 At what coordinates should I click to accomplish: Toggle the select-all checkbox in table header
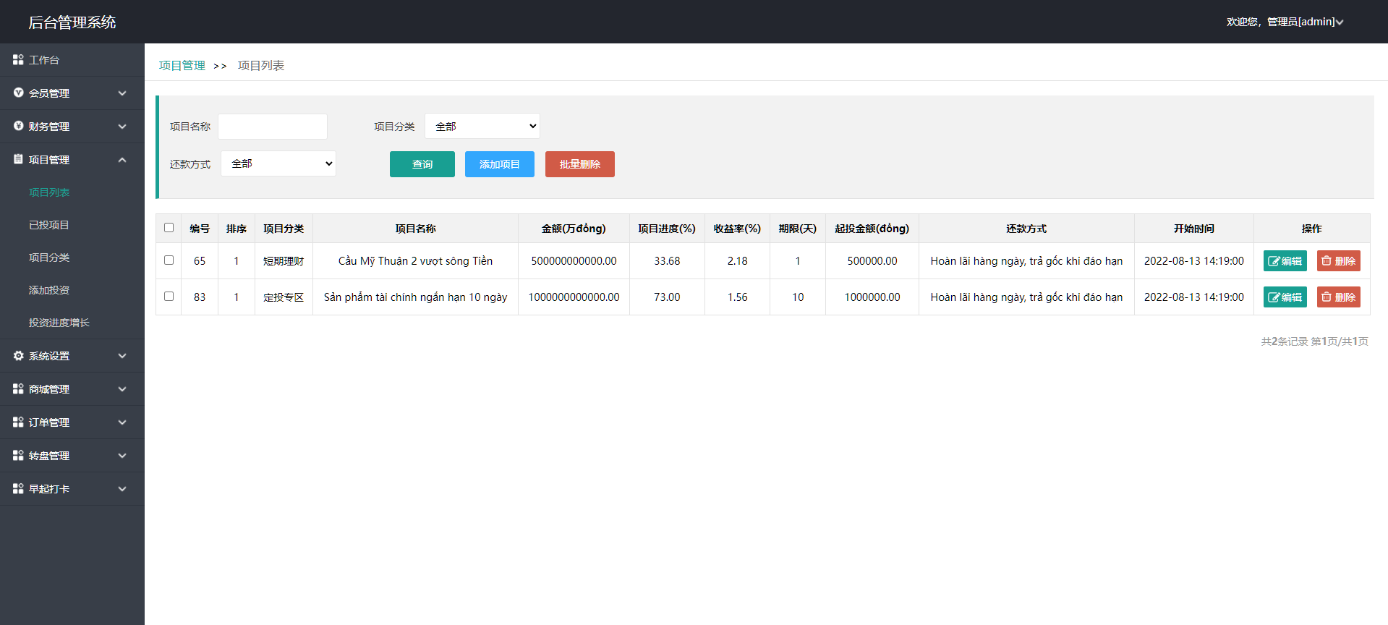pos(169,228)
